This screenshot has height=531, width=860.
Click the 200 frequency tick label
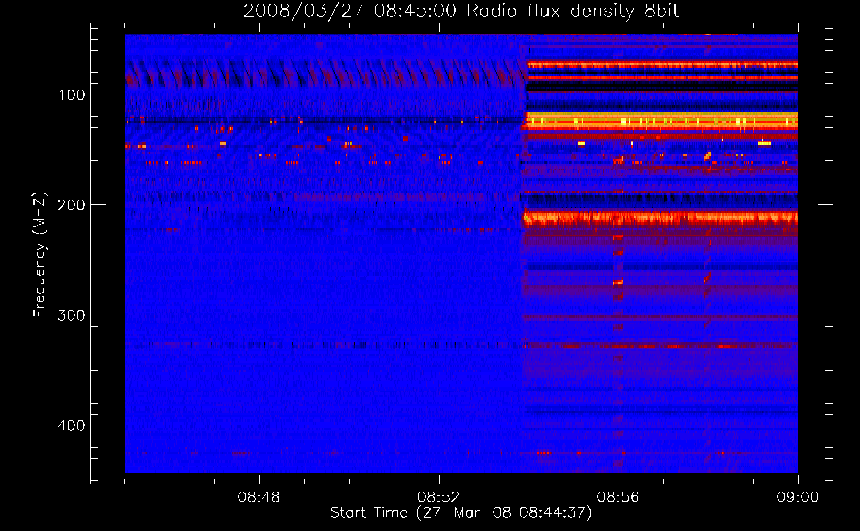(x=71, y=205)
